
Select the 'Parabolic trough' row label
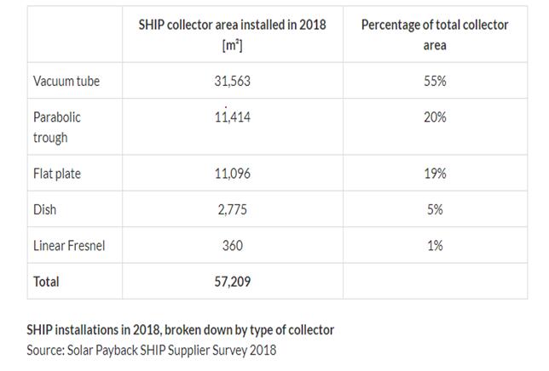[57, 127]
